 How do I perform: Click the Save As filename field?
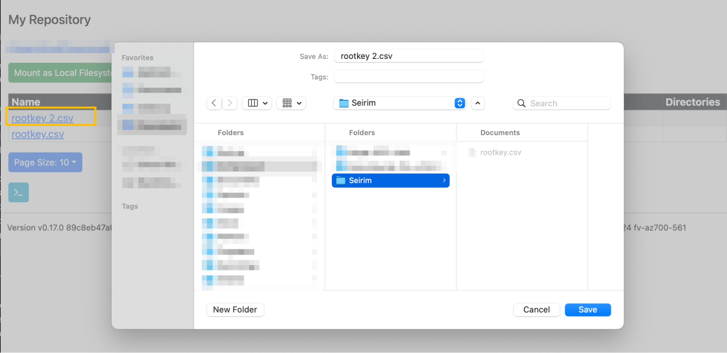(409, 56)
